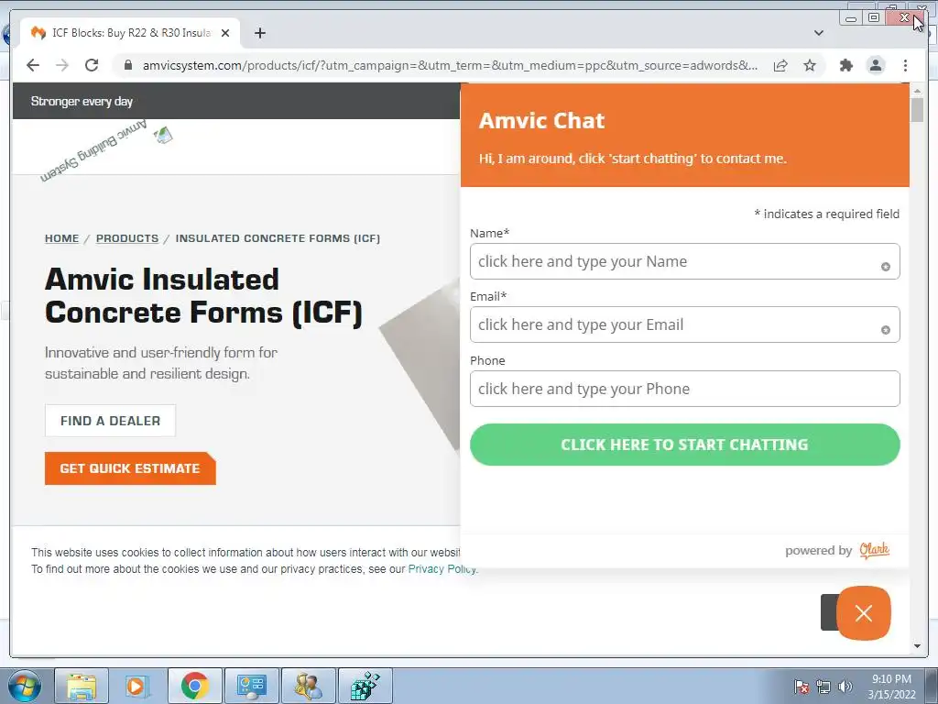
Task: Click the page vertical scrollbar thumb
Action: point(917,110)
